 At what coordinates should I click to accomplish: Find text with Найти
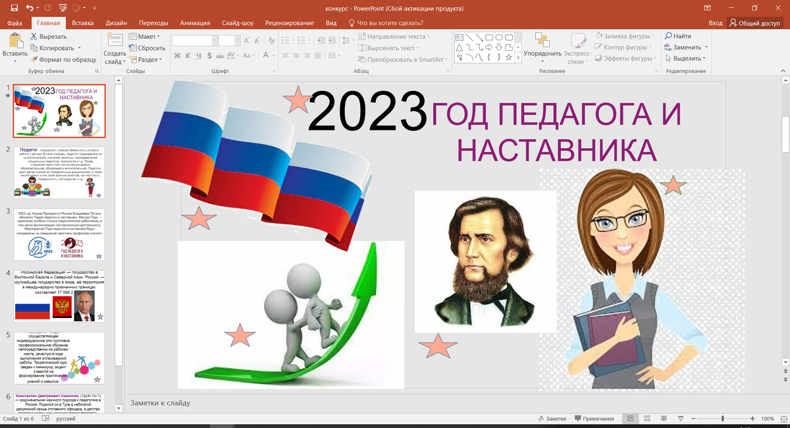(678, 36)
